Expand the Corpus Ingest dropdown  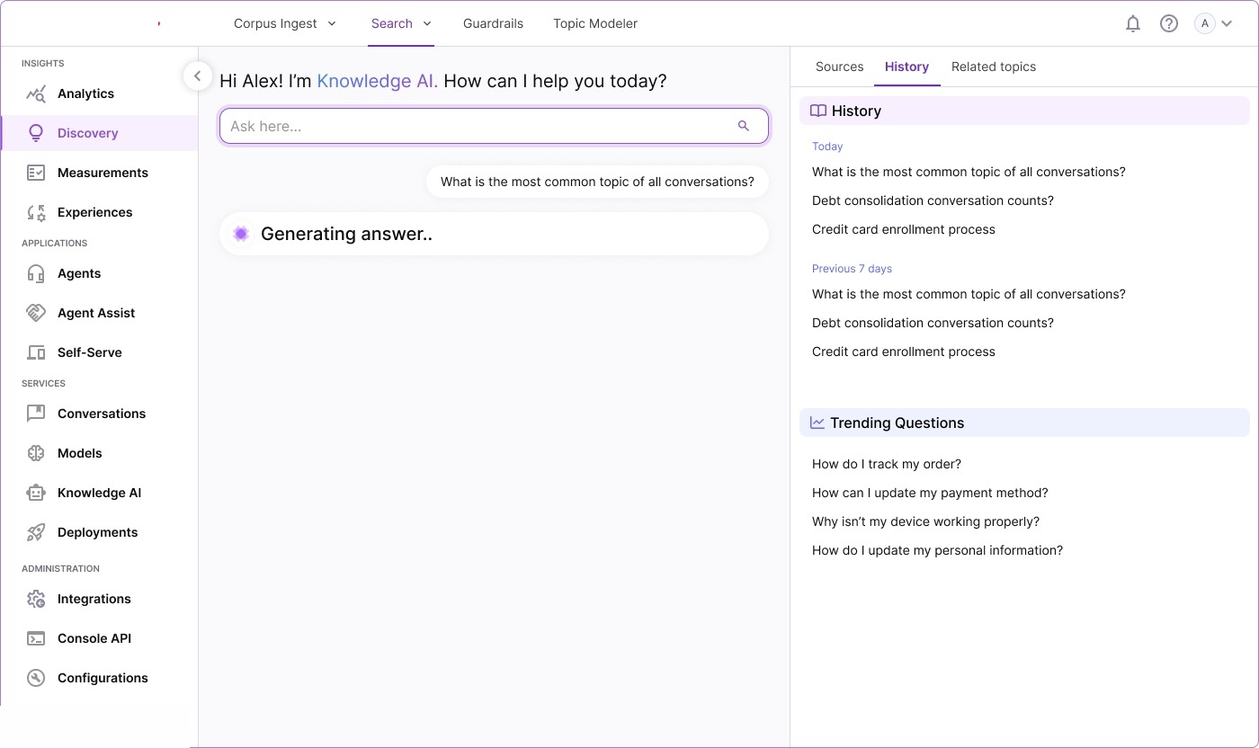[x=284, y=24]
